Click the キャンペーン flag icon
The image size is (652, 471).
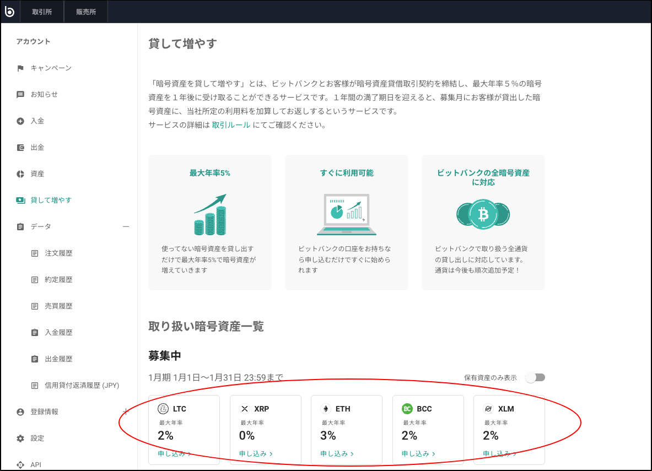pos(20,68)
